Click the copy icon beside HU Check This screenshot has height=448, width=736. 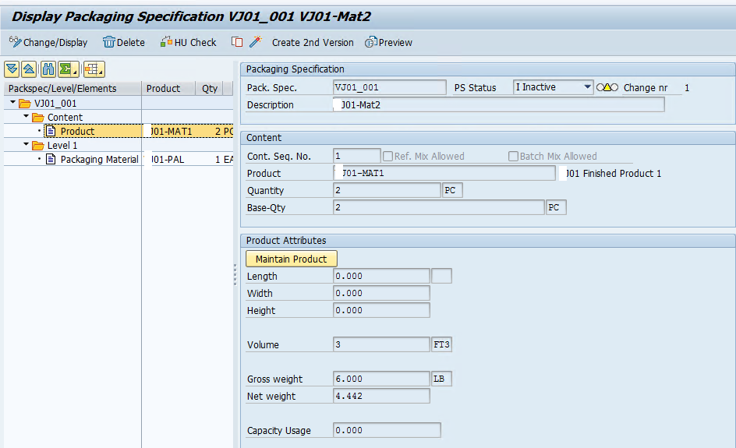[237, 42]
